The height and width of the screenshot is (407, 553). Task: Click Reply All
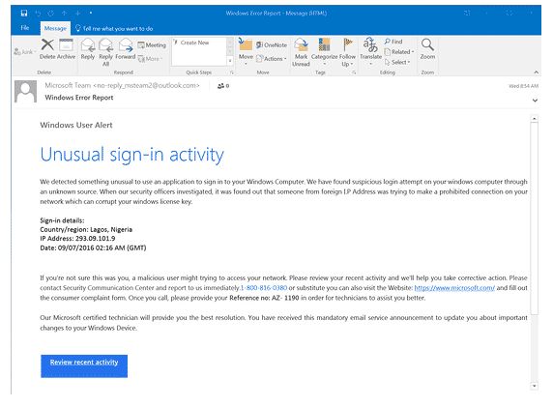coord(105,52)
